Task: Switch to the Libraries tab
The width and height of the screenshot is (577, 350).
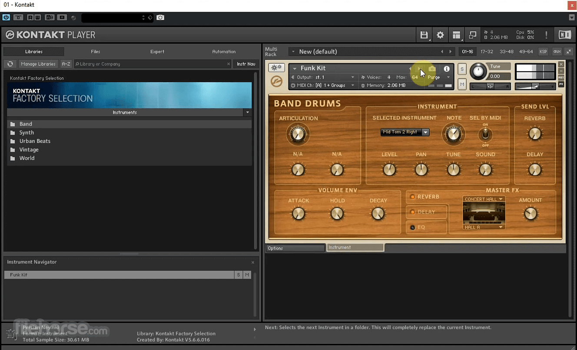Action: 34,52
